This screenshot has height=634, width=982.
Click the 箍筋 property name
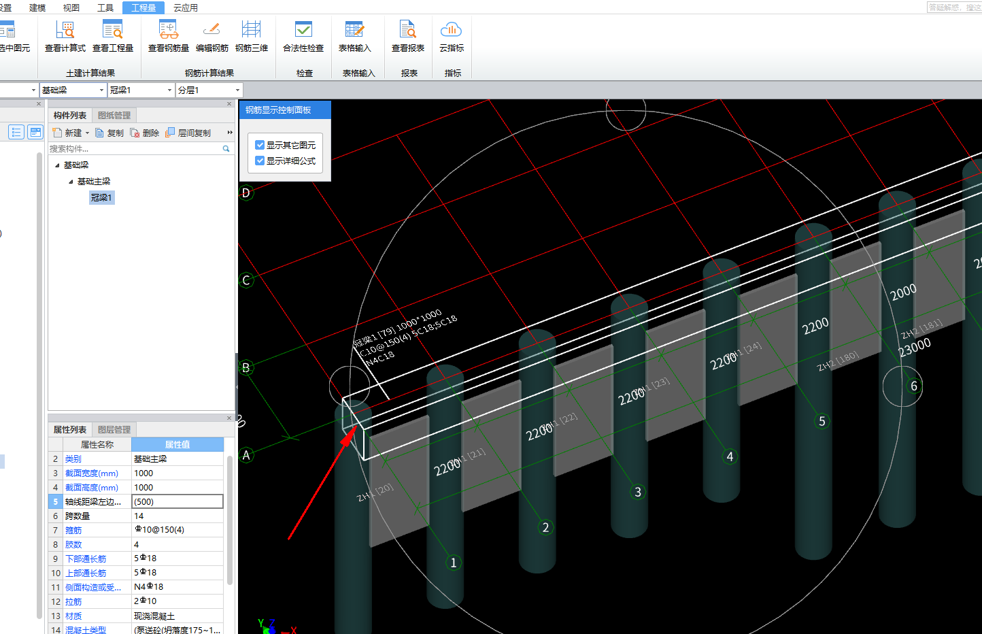coord(73,531)
